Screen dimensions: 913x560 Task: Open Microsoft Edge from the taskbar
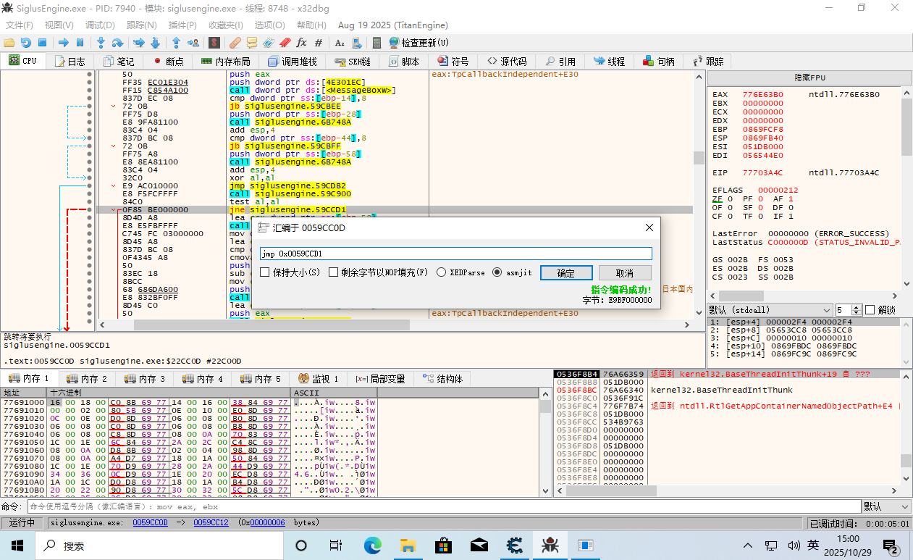pos(372,545)
